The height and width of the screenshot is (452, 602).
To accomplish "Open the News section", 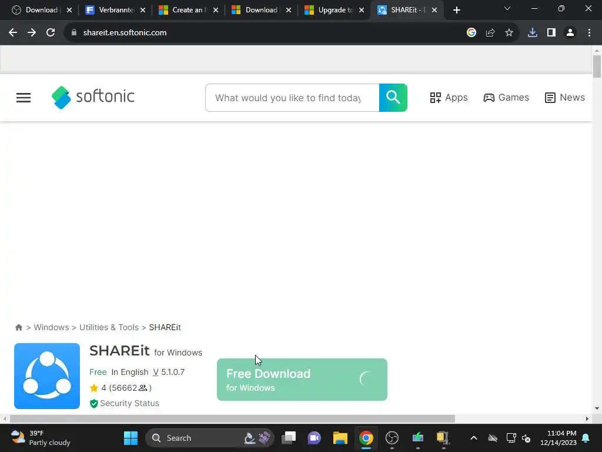I will pyautogui.click(x=565, y=98).
